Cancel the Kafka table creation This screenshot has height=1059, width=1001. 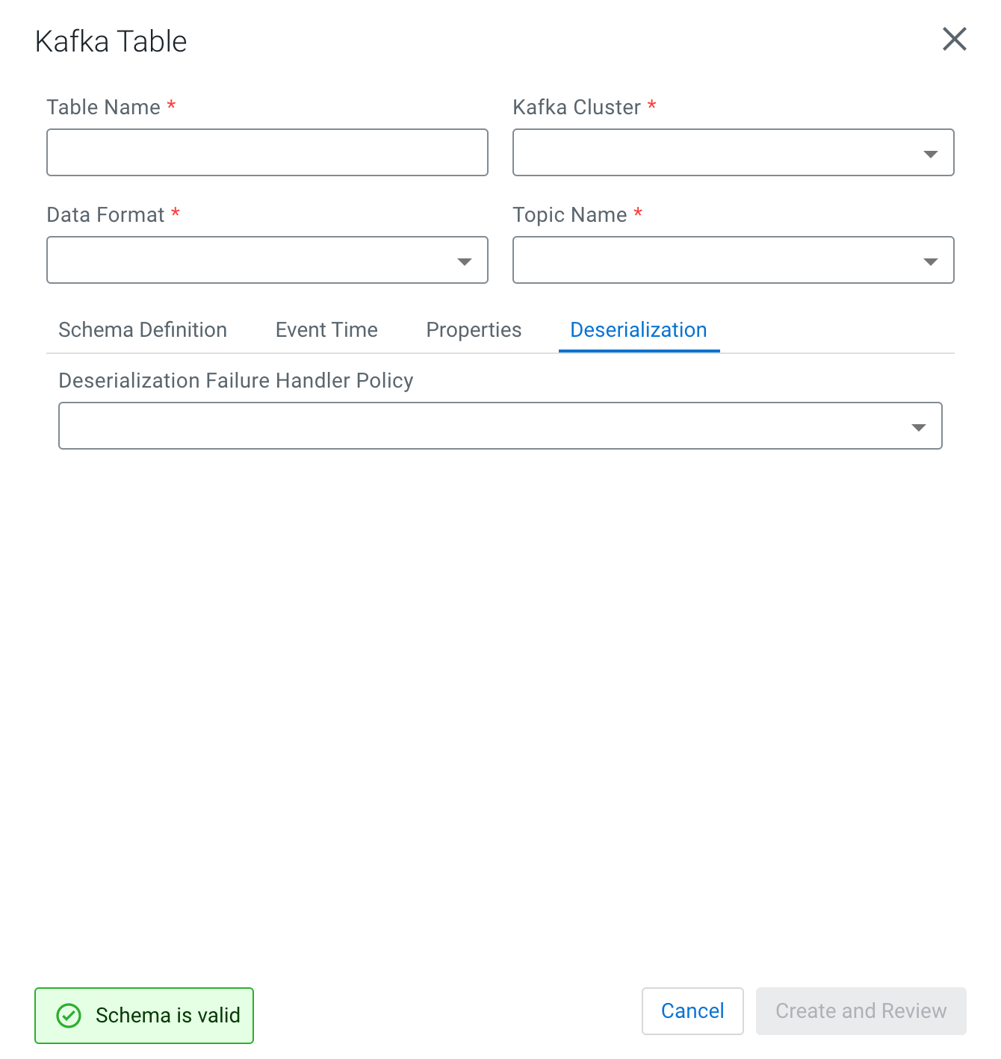coord(692,1011)
